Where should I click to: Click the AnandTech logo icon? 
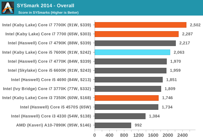point(8,8)
